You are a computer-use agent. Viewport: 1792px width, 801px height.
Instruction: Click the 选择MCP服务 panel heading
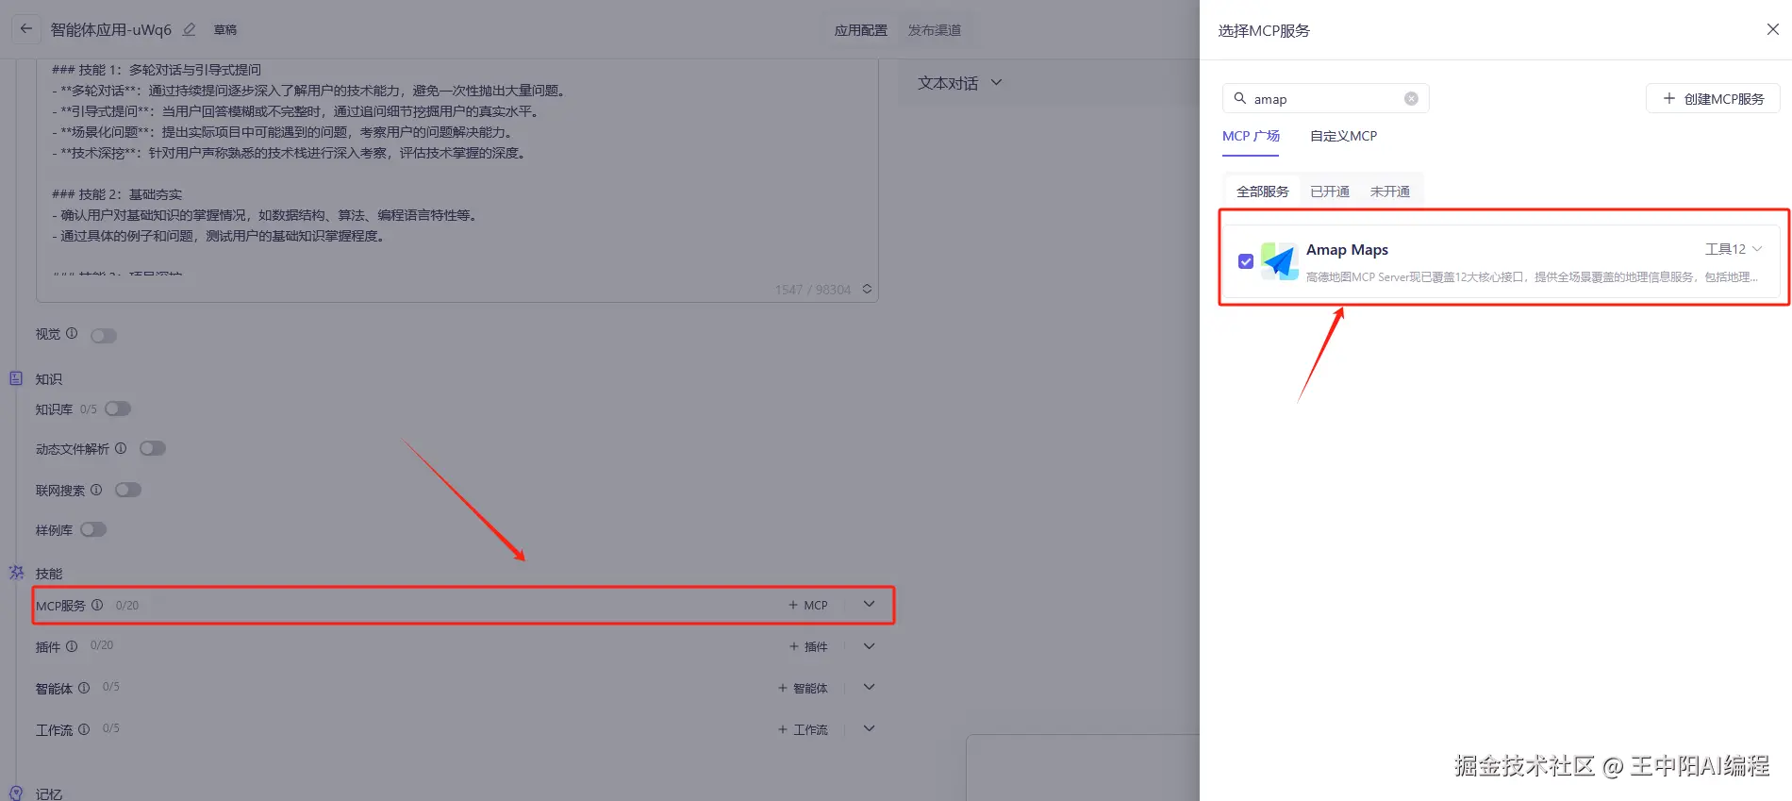pyautogui.click(x=1264, y=30)
